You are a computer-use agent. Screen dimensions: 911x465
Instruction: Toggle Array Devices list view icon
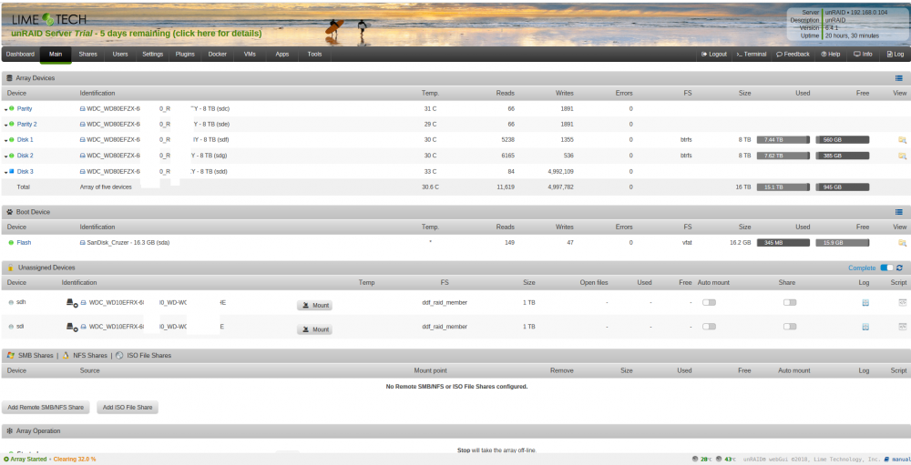tap(899, 77)
